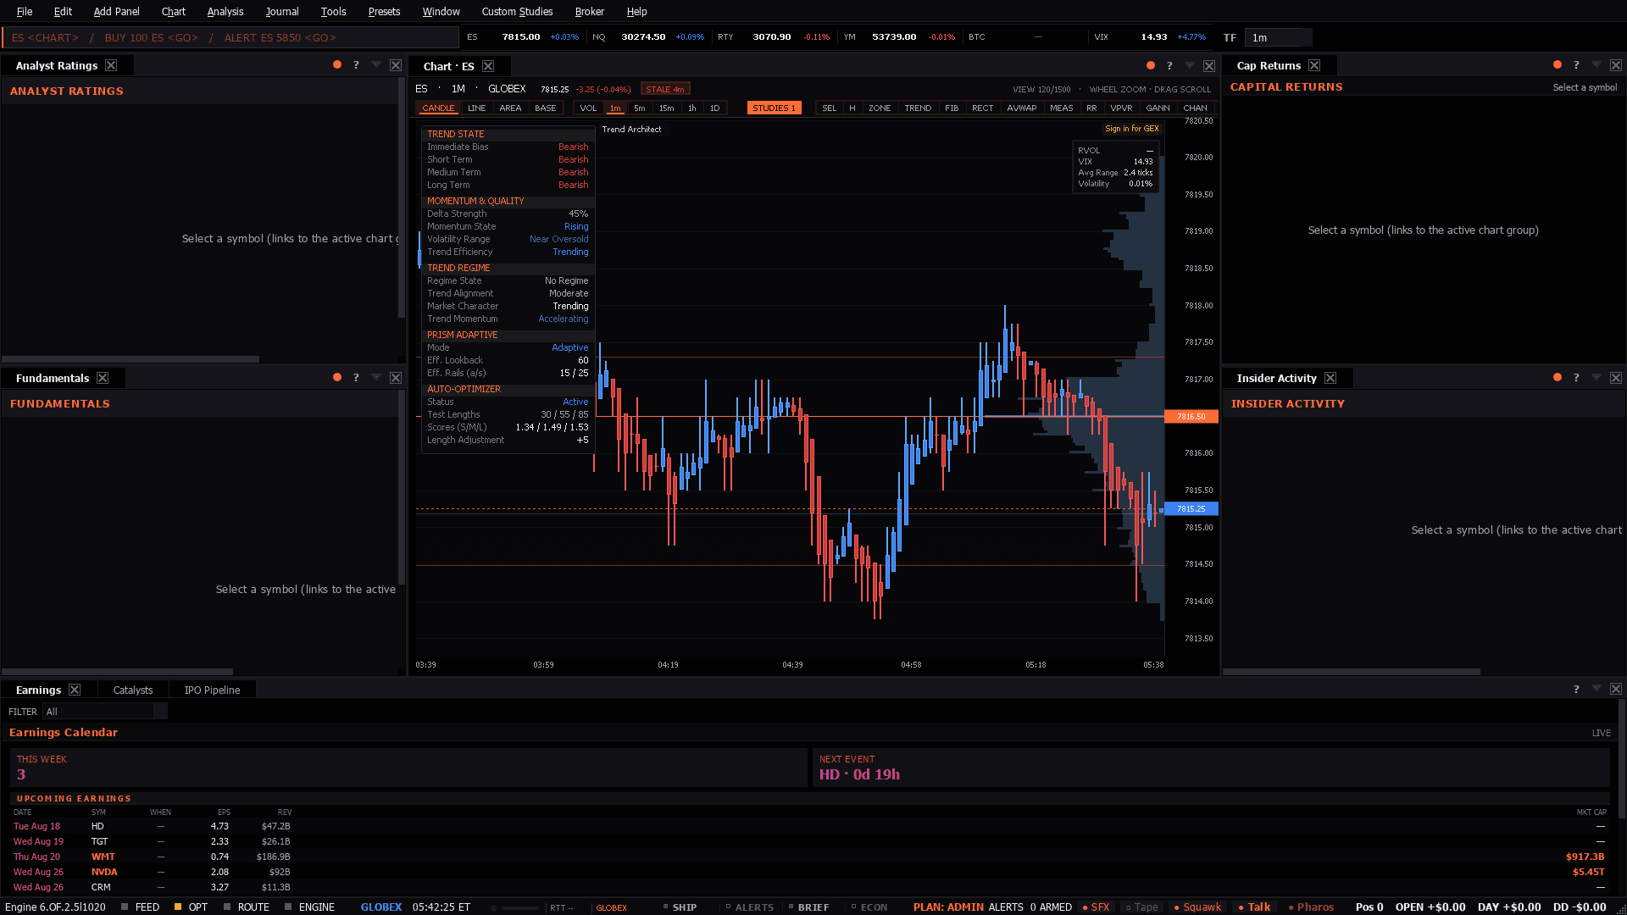Toggle Talk in status bar
Screen dimensions: 1627x915
point(1254,907)
